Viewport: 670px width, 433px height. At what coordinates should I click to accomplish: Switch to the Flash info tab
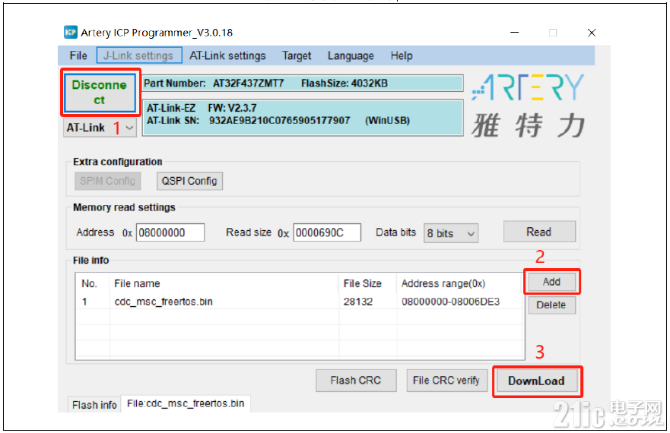point(94,405)
